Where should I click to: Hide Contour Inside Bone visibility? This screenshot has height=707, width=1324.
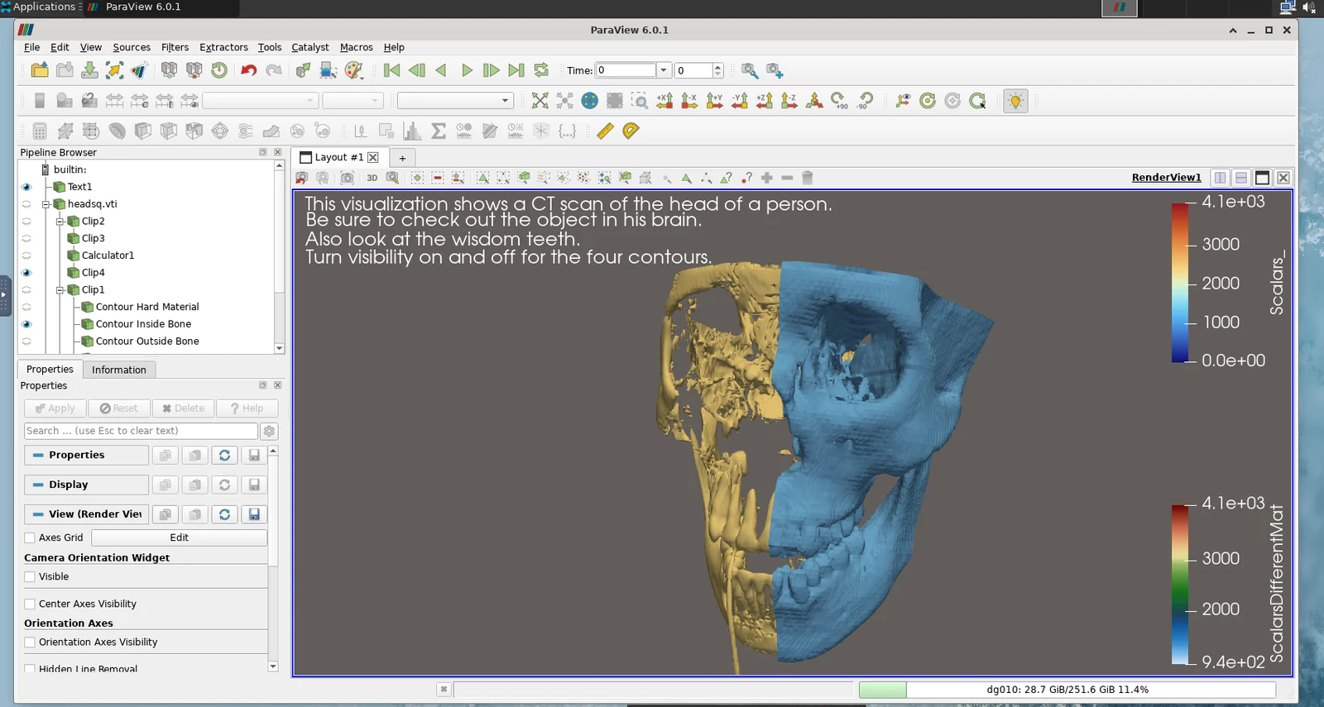pos(26,324)
